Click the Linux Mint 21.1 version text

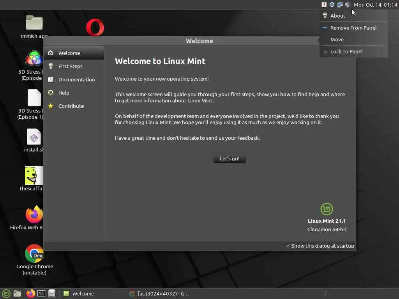(x=327, y=221)
